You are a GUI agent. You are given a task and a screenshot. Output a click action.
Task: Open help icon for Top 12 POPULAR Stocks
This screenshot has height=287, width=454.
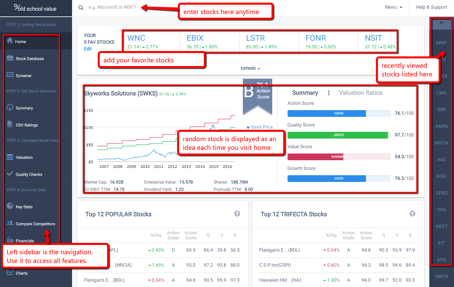coord(237,214)
